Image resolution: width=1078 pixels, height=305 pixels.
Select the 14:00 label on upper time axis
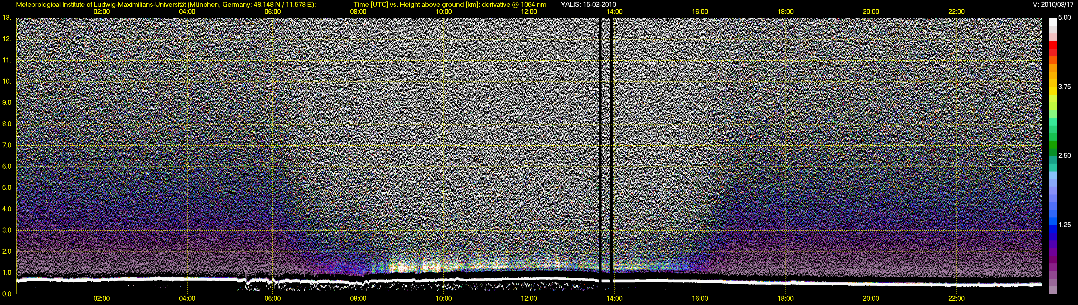point(614,12)
